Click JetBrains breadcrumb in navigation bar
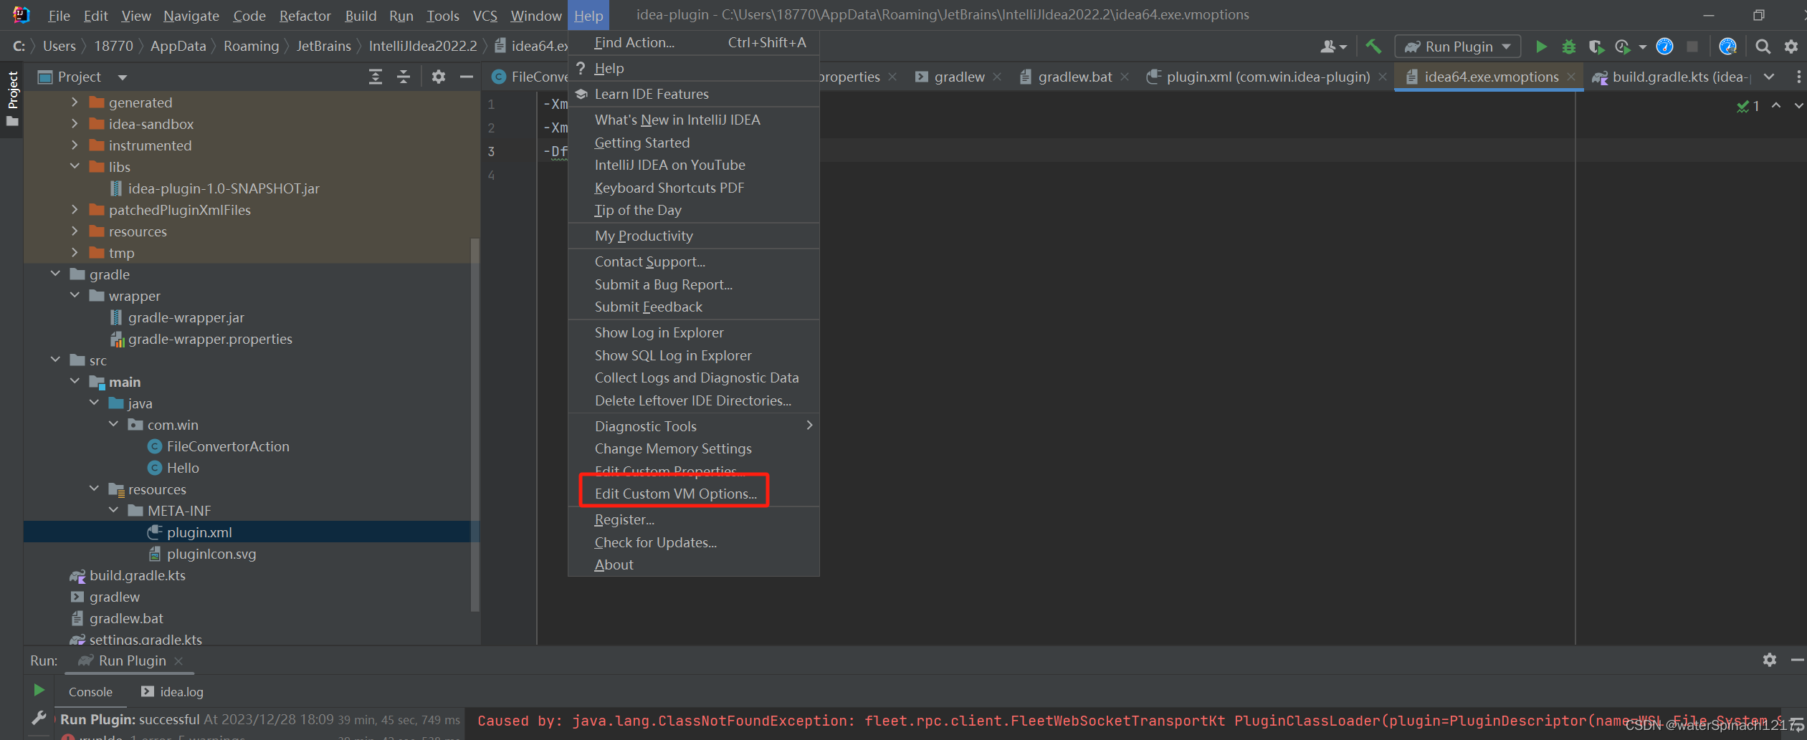Viewport: 1807px width, 740px height. click(x=324, y=47)
